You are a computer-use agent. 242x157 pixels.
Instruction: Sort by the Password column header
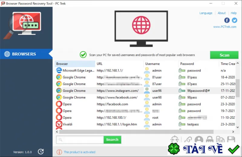pyautogui.click(x=199, y=64)
